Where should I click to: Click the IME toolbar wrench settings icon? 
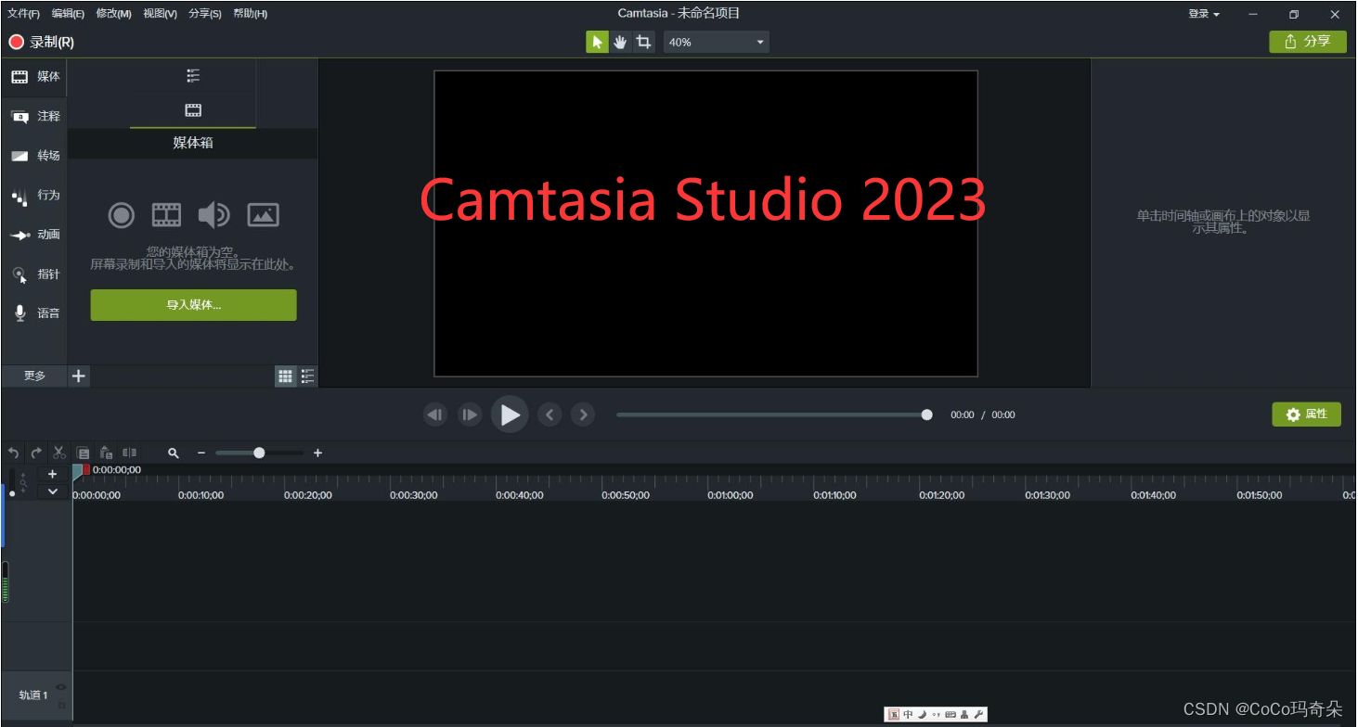click(978, 715)
